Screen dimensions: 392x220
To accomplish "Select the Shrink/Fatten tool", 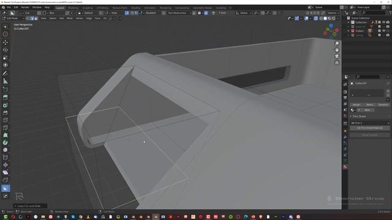I will click(x=6, y=165).
